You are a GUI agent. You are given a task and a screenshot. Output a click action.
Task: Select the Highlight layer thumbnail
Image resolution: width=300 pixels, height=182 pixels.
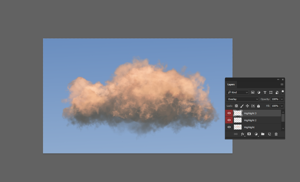(x=237, y=127)
